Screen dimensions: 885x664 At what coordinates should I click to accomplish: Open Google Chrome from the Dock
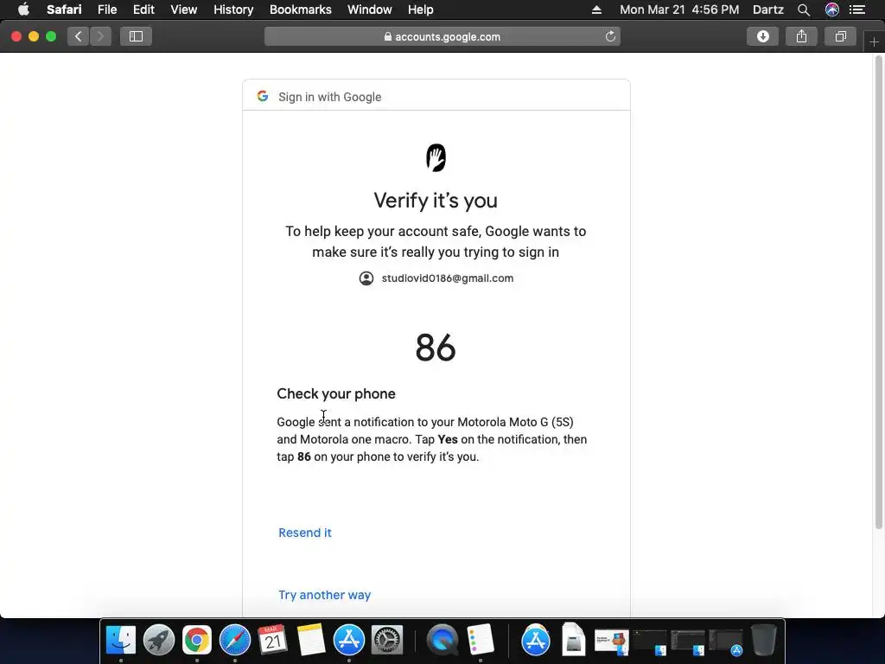(196, 640)
